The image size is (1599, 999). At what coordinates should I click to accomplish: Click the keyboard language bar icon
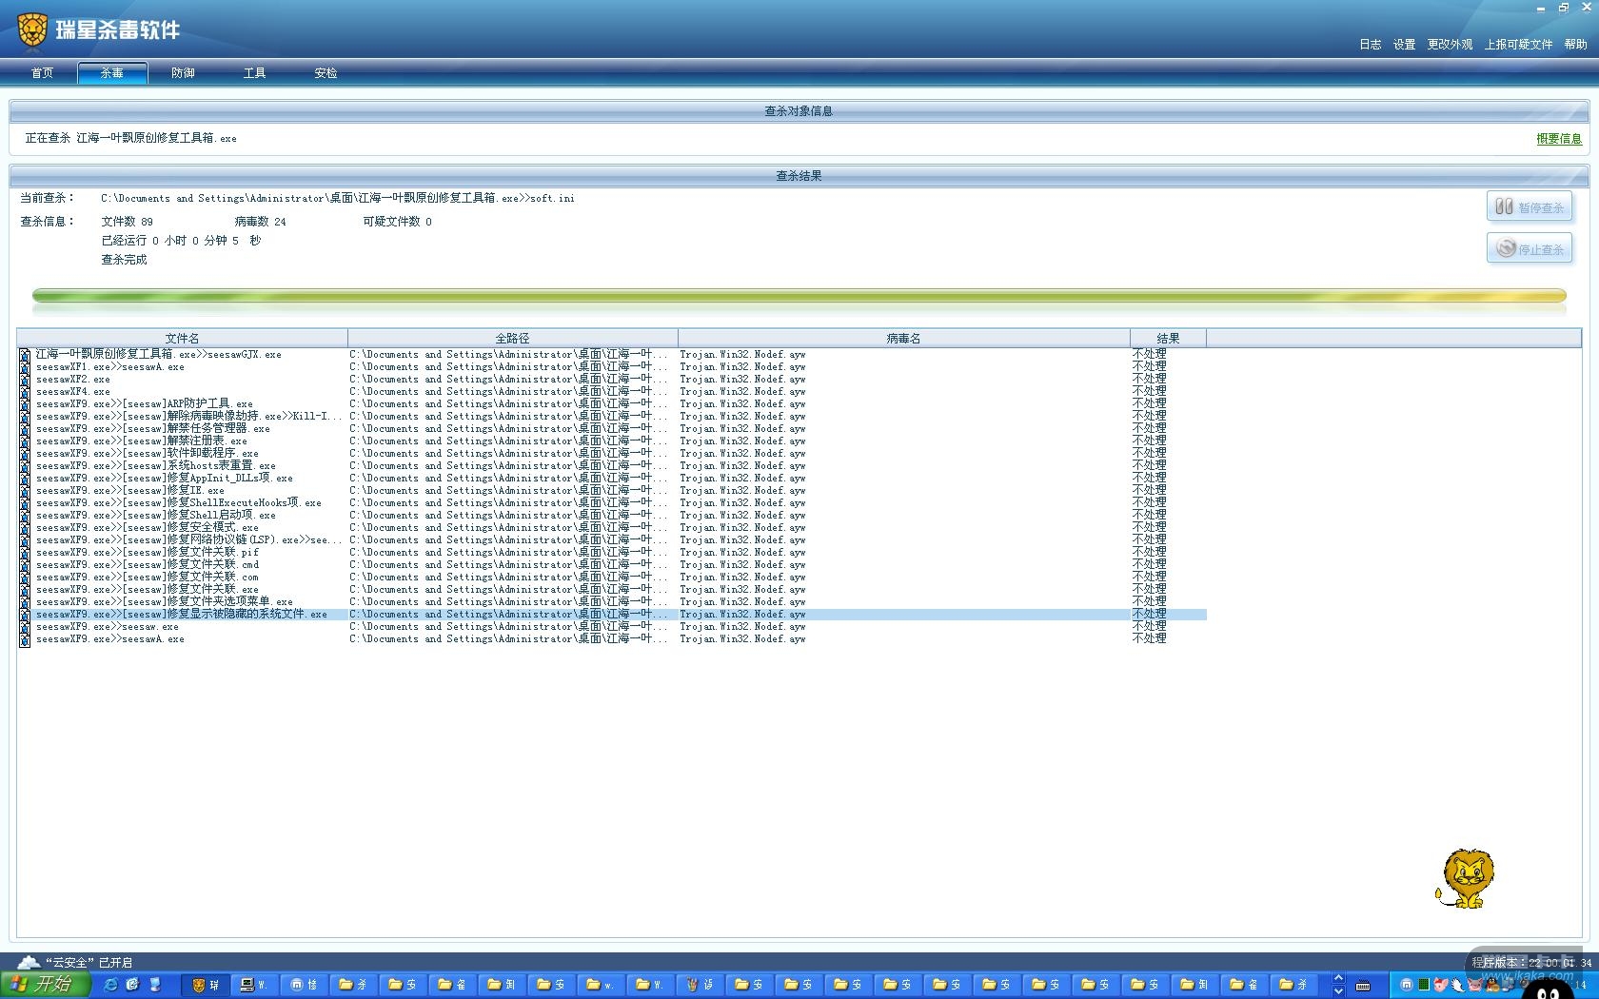point(1363,985)
